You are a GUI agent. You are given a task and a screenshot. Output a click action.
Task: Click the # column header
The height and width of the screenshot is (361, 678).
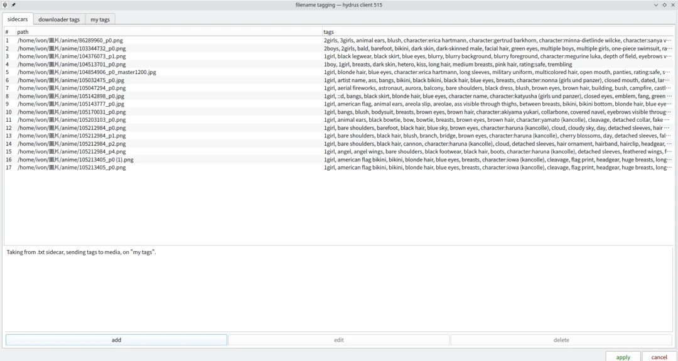click(x=9, y=31)
